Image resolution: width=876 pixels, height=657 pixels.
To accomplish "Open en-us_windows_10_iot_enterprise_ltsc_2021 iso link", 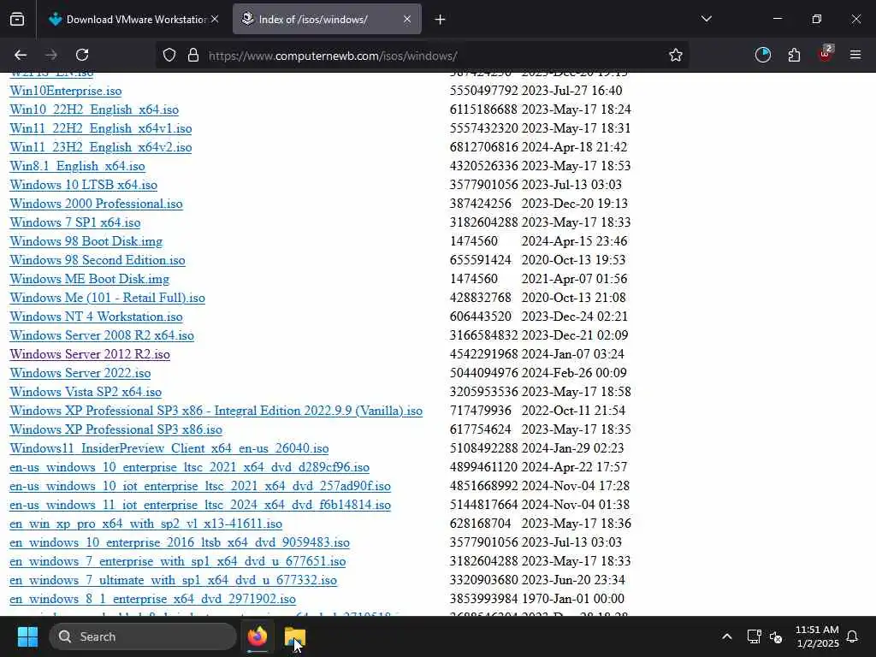I will pos(200,486).
